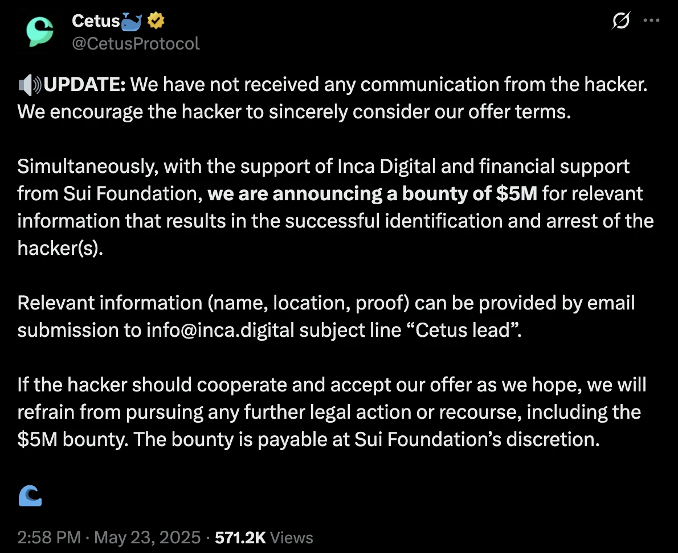Click the whale emoji beside Cetus
This screenshot has width=678, height=553.
pyautogui.click(x=132, y=22)
